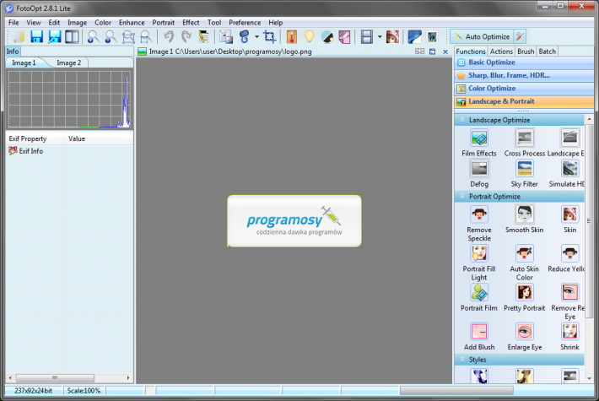
Task: Click the blue brush stroke toolbar icon
Action: pos(414,36)
